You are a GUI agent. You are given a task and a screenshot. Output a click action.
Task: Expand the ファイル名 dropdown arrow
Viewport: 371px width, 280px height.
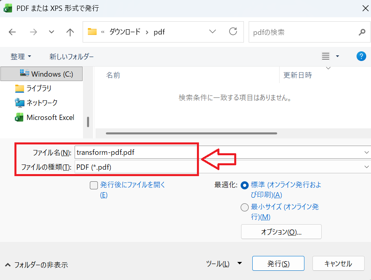tap(367, 152)
